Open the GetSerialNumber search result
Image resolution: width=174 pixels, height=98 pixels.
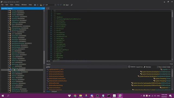pos(54,83)
